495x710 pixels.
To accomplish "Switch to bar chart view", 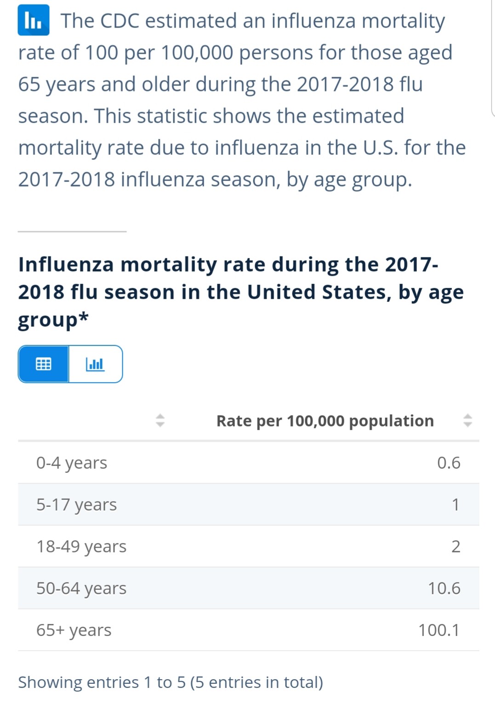I will click(95, 364).
